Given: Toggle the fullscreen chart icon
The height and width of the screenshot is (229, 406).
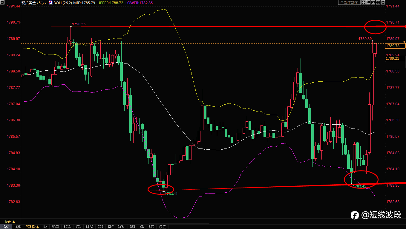Looking at the screenshot, I should pyautogui.click(x=378, y=2).
